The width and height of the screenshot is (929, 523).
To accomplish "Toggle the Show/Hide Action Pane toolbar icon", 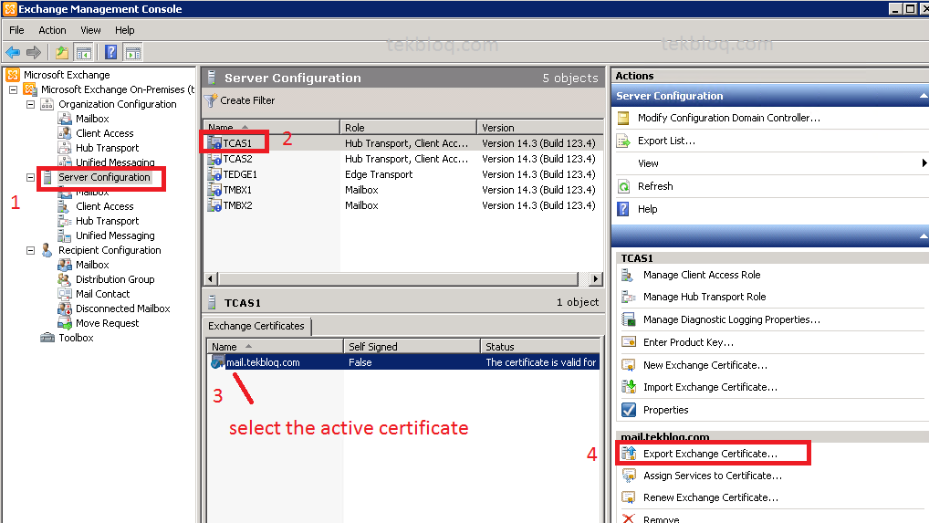I will pyautogui.click(x=132, y=53).
